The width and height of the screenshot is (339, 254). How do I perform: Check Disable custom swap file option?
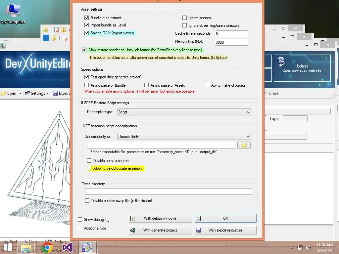click(x=87, y=201)
